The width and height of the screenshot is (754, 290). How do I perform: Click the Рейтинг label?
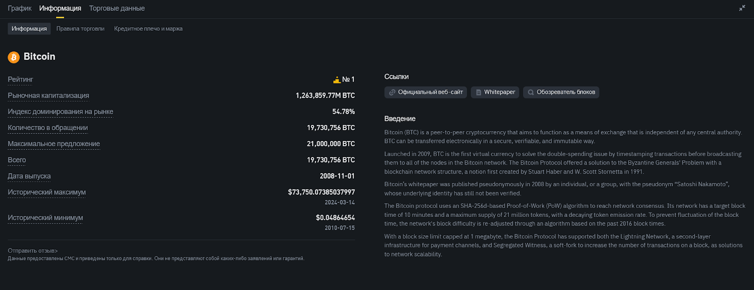pos(20,80)
